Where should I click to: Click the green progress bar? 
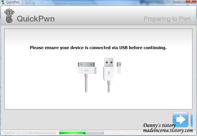click(81, 132)
